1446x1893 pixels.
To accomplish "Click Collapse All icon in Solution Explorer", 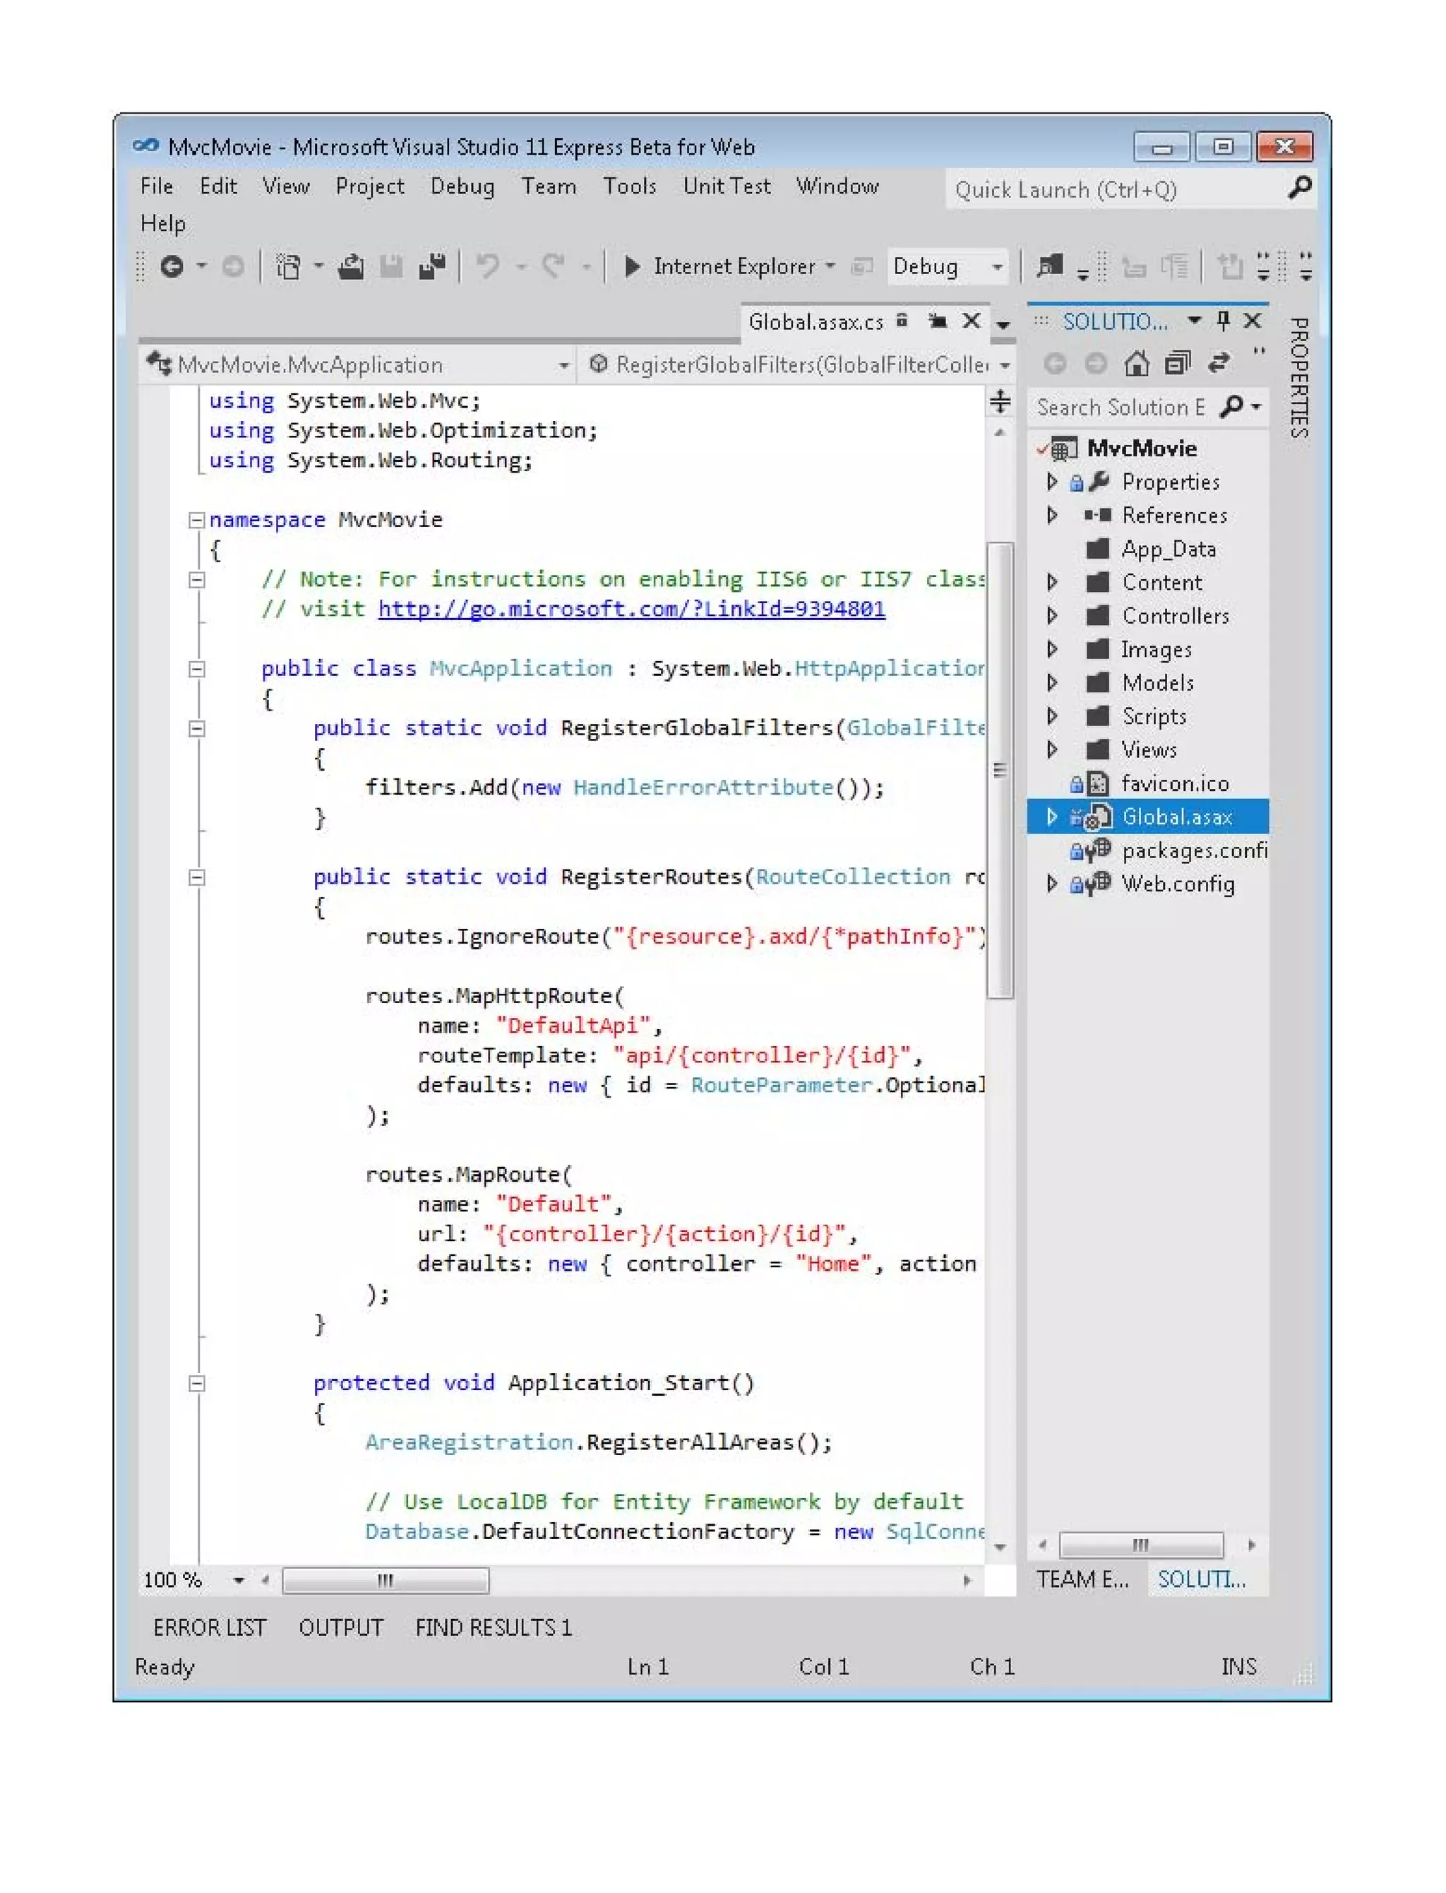I will pos(1176,363).
